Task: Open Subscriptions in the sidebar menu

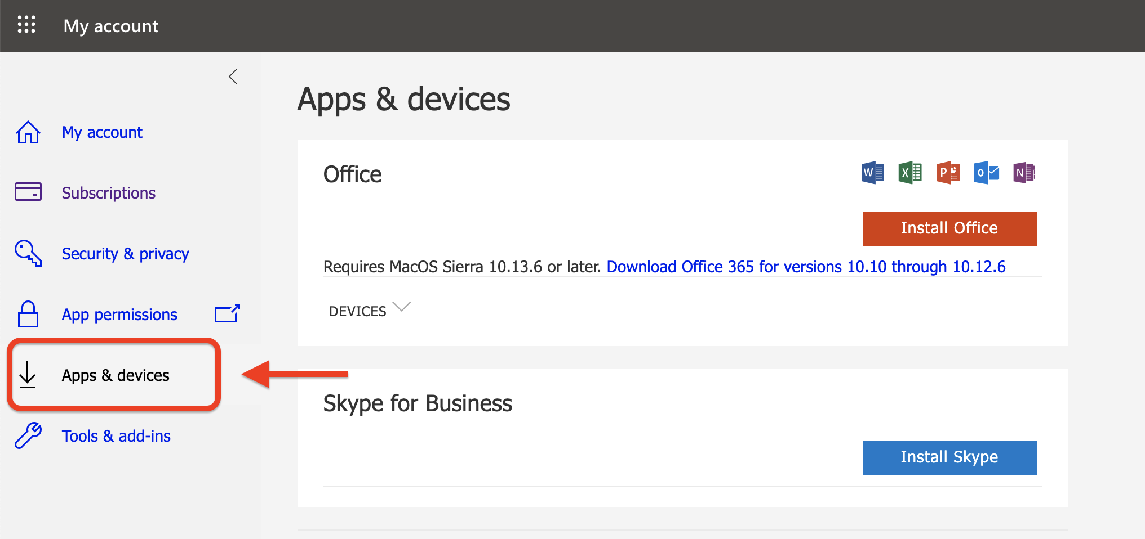Action: pyautogui.click(x=108, y=193)
